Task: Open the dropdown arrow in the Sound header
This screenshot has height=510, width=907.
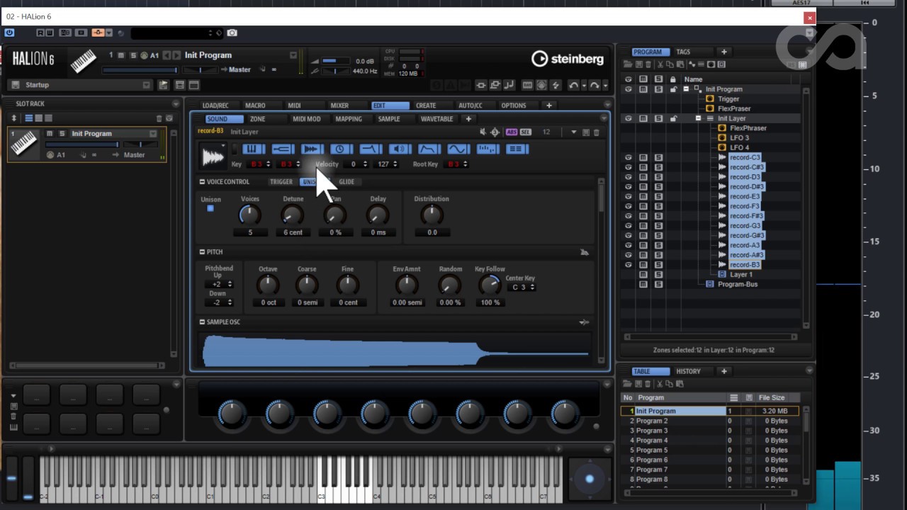Action: [574, 132]
